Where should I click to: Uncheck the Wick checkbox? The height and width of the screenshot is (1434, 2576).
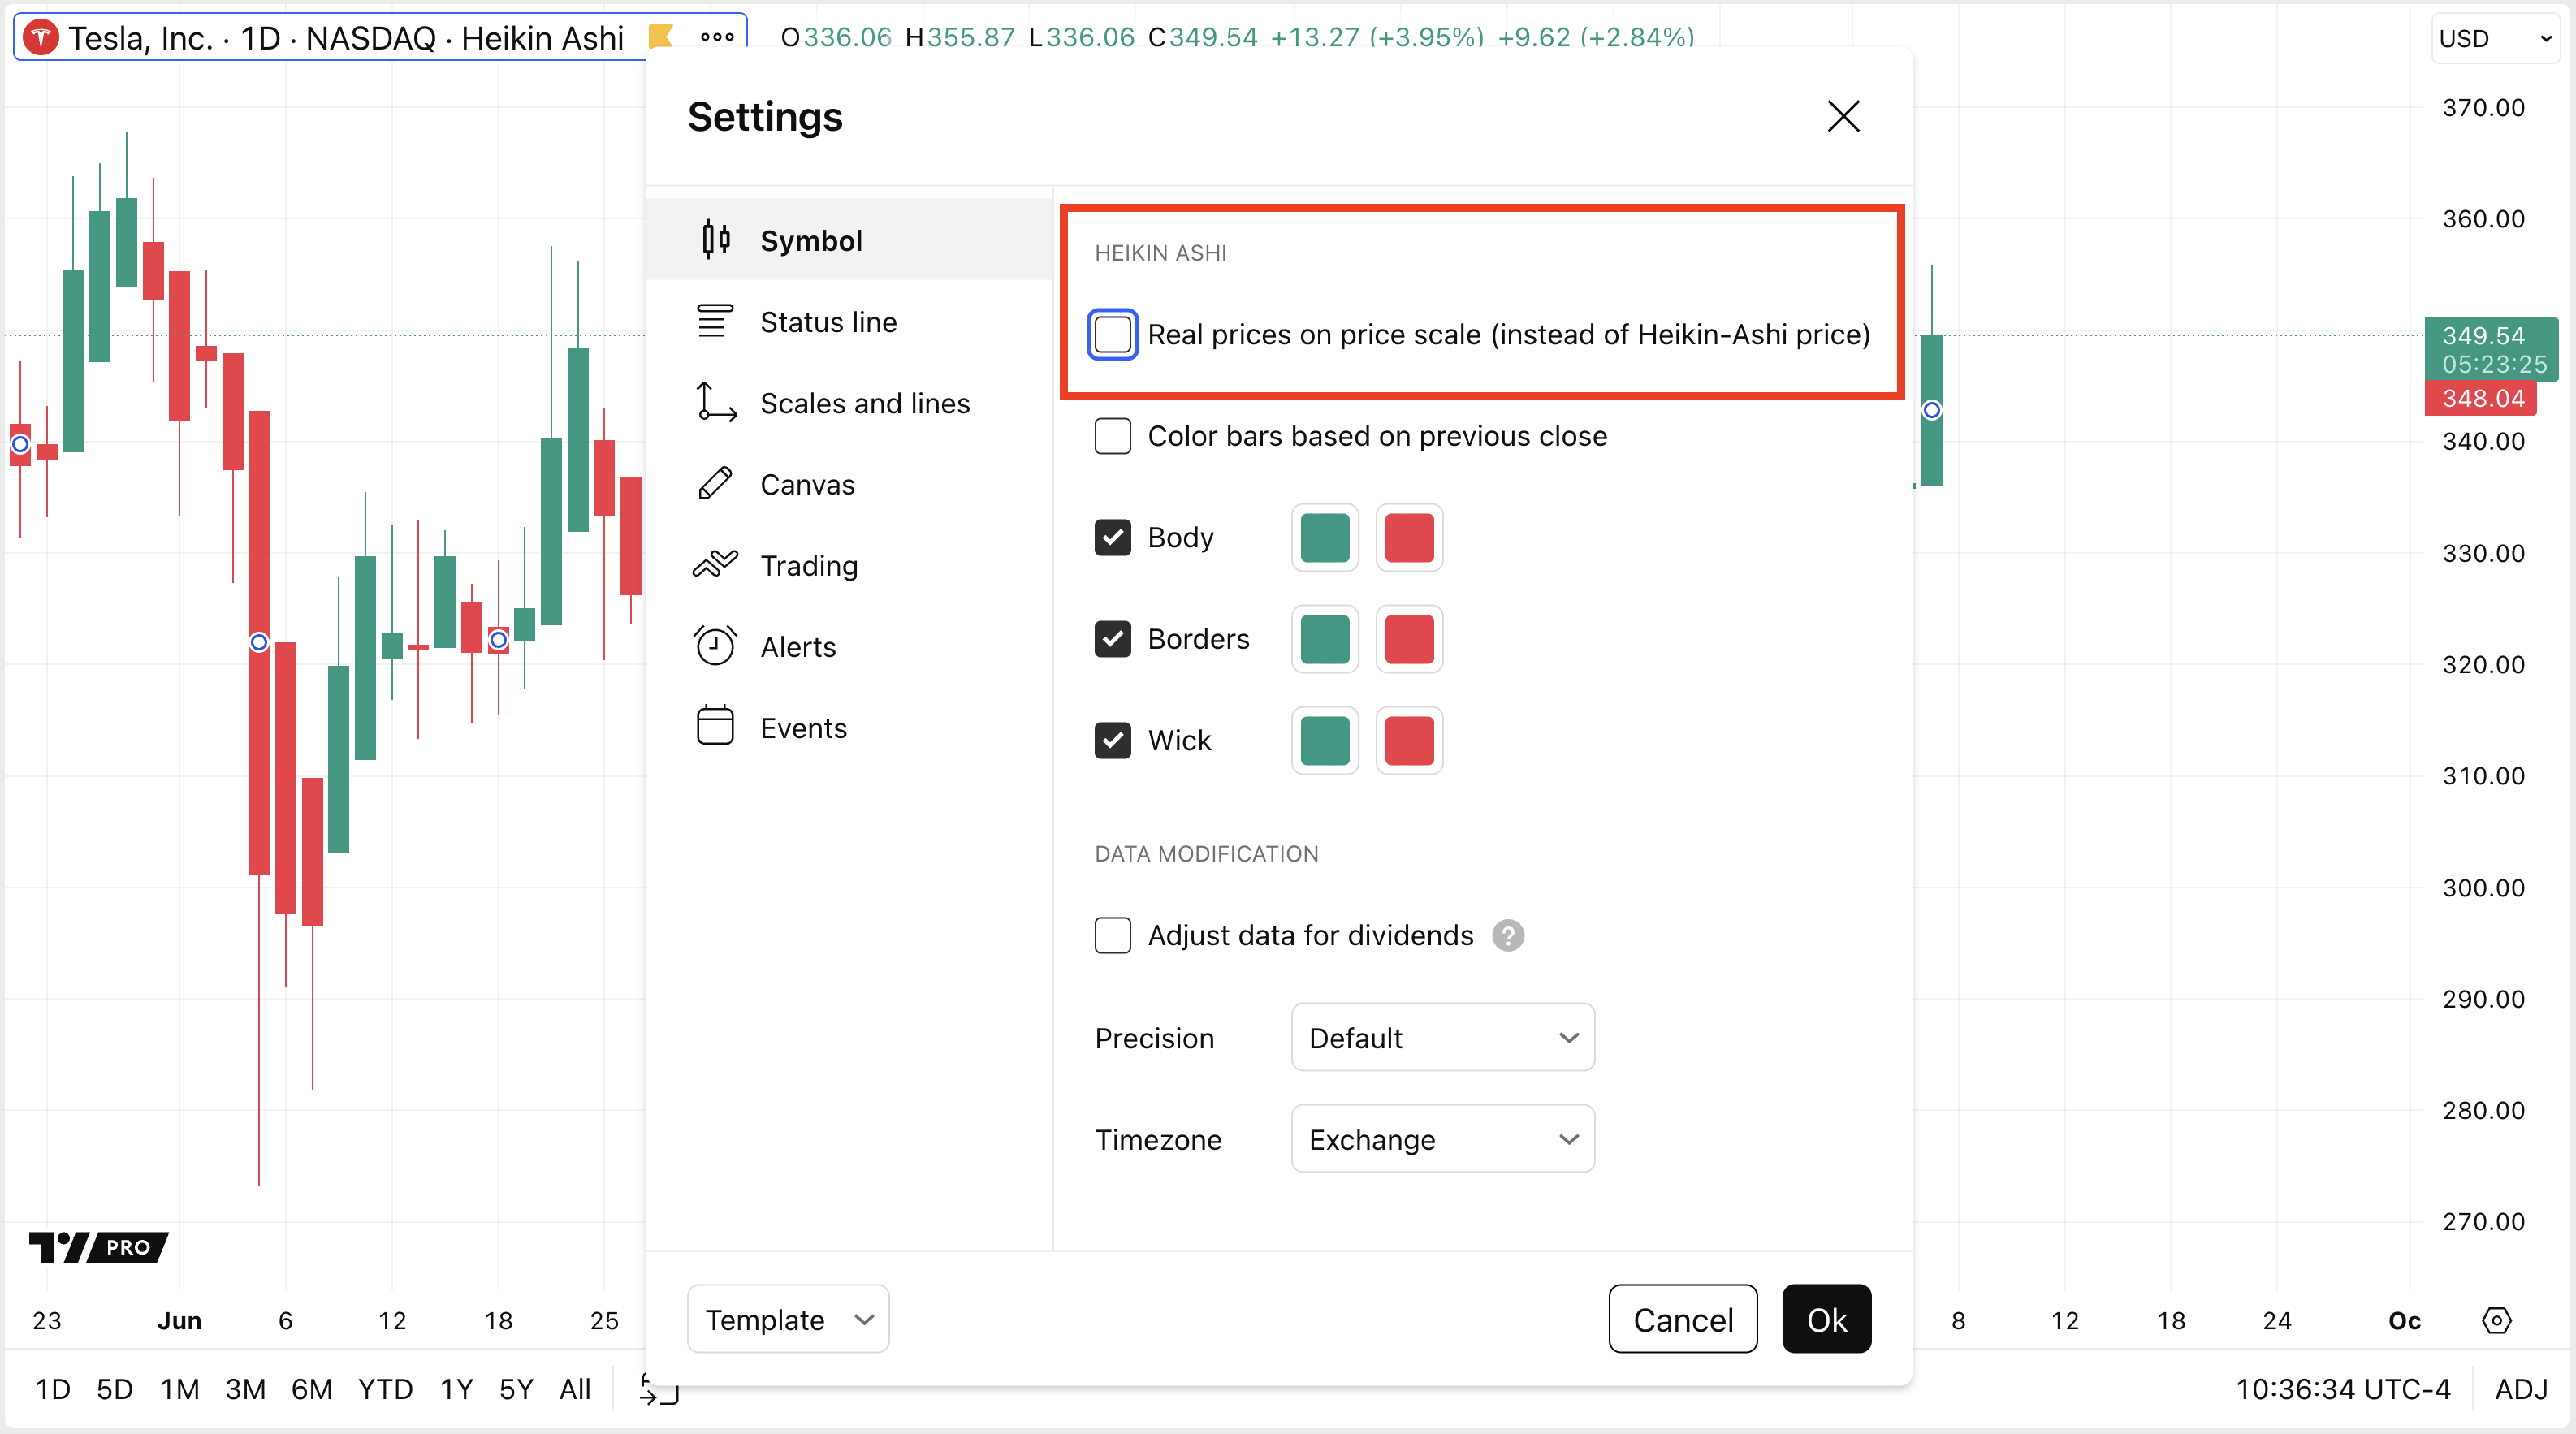(x=1112, y=740)
